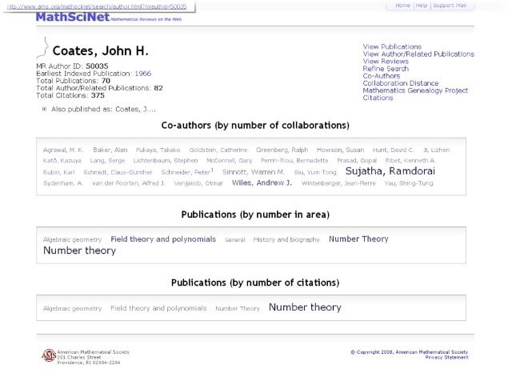
Task: Open Mathematics Genealogy Project link
Action: click(x=415, y=90)
